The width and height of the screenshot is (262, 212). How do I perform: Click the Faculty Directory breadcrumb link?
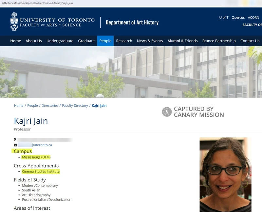coord(75,106)
